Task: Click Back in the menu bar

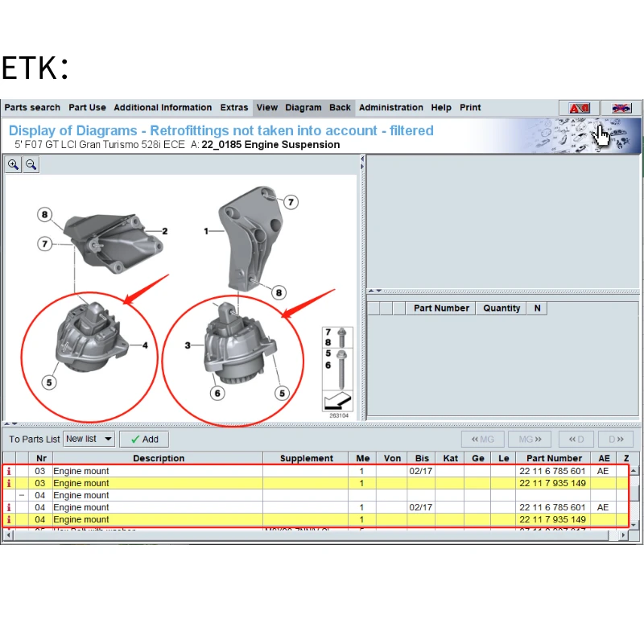Action: (x=340, y=108)
